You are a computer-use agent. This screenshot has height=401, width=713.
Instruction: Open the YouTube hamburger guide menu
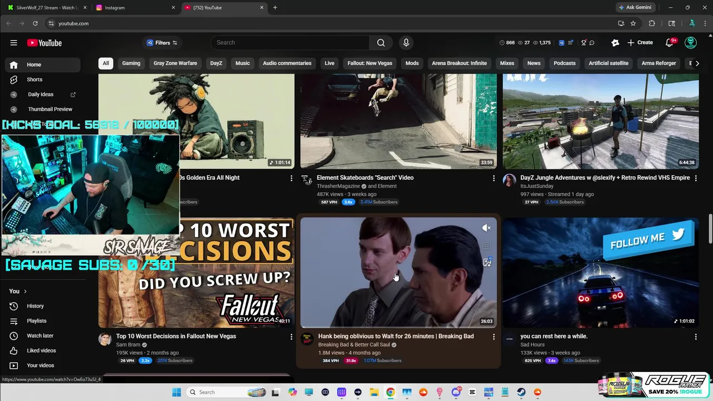13,43
